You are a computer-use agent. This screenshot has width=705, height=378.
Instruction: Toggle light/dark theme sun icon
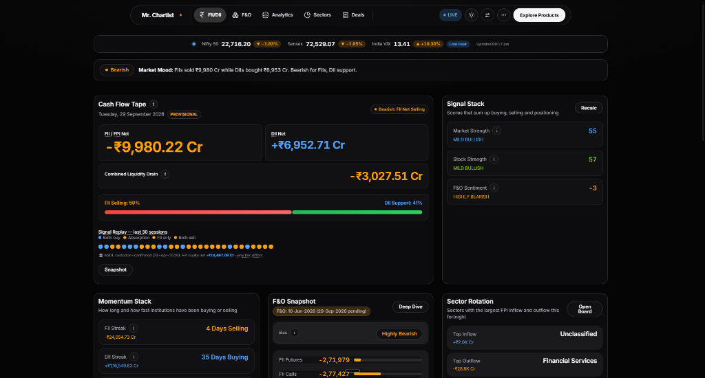pyautogui.click(x=471, y=15)
